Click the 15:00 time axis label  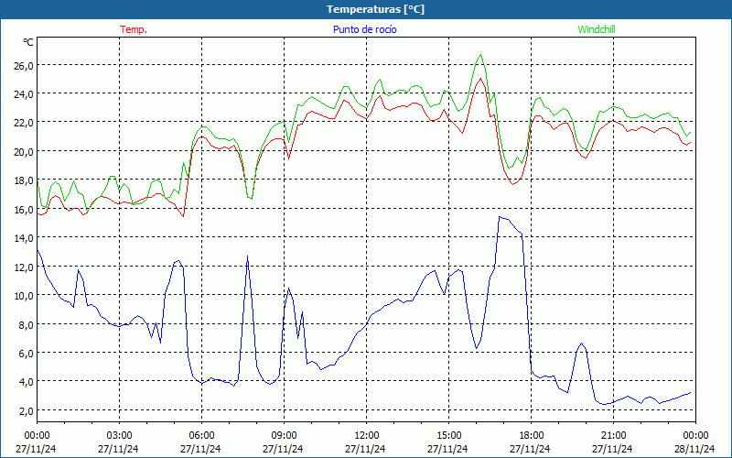click(x=448, y=436)
